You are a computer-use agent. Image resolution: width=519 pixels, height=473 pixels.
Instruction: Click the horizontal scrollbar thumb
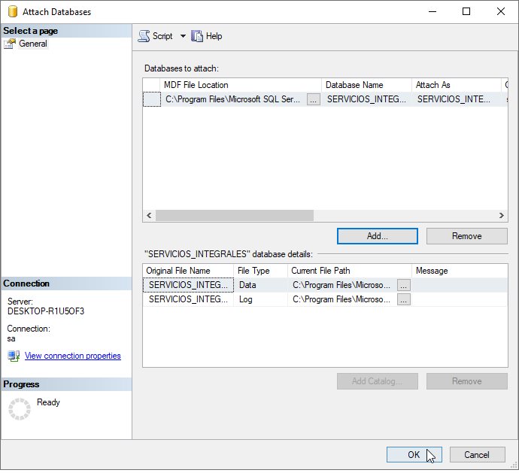coord(234,215)
